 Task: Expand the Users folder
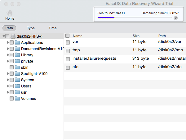pyautogui.click(x=8, y=86)
